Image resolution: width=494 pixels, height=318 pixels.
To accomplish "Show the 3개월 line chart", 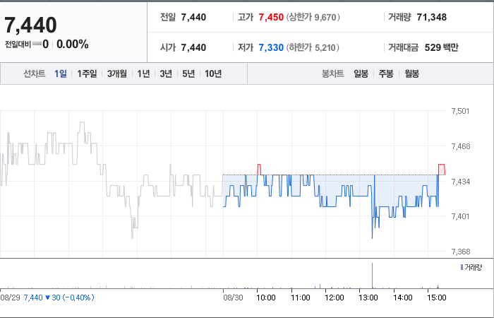I will pos(117,73).
